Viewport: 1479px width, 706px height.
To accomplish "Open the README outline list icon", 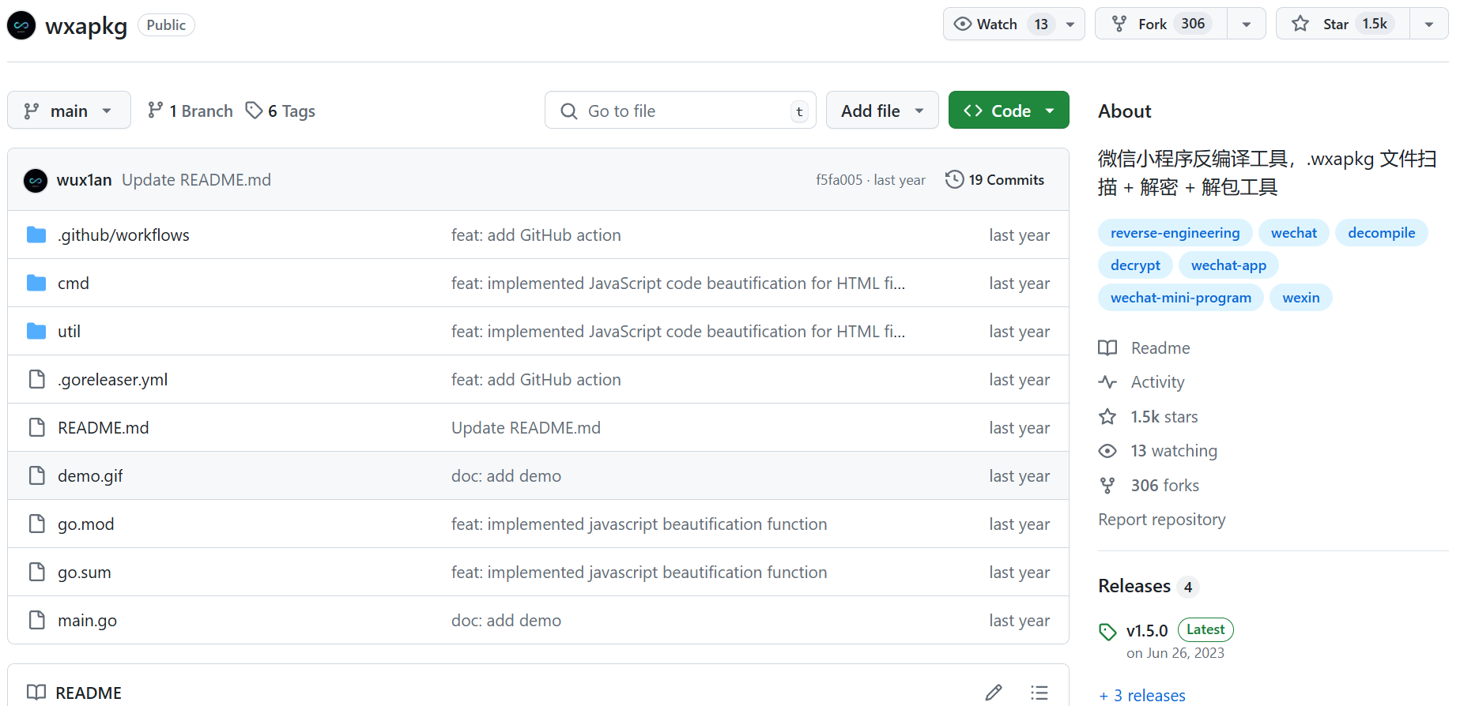I will (1039, 693).
